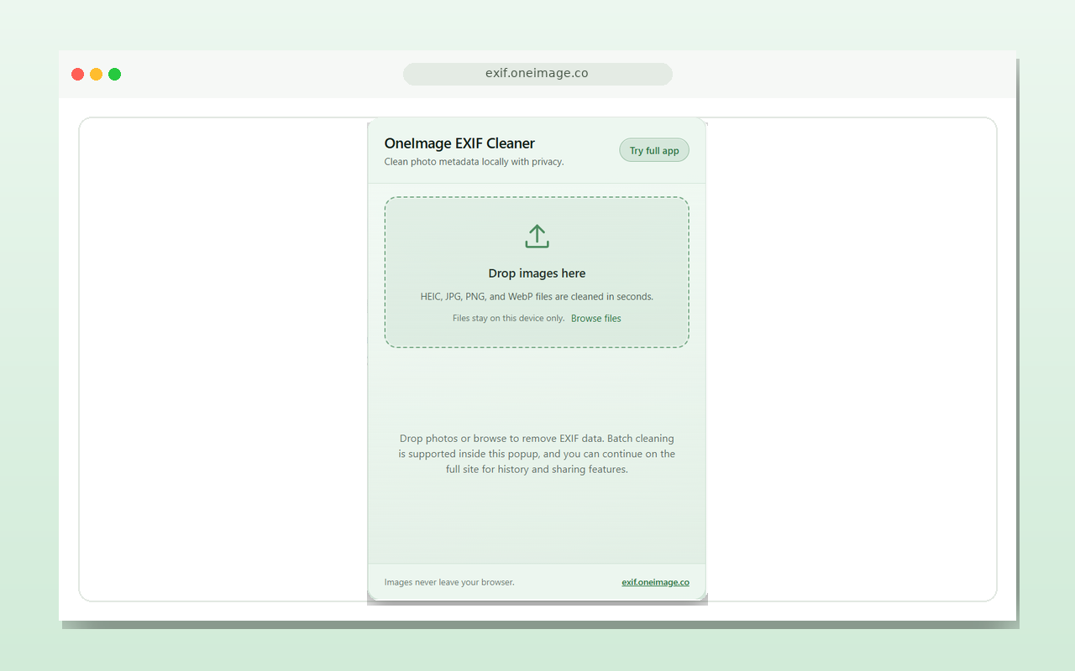The width and height of the screenshot is (1075, 671).
Task: Click the OneImage EXIF Cleaner title
Action: (459, 143)
